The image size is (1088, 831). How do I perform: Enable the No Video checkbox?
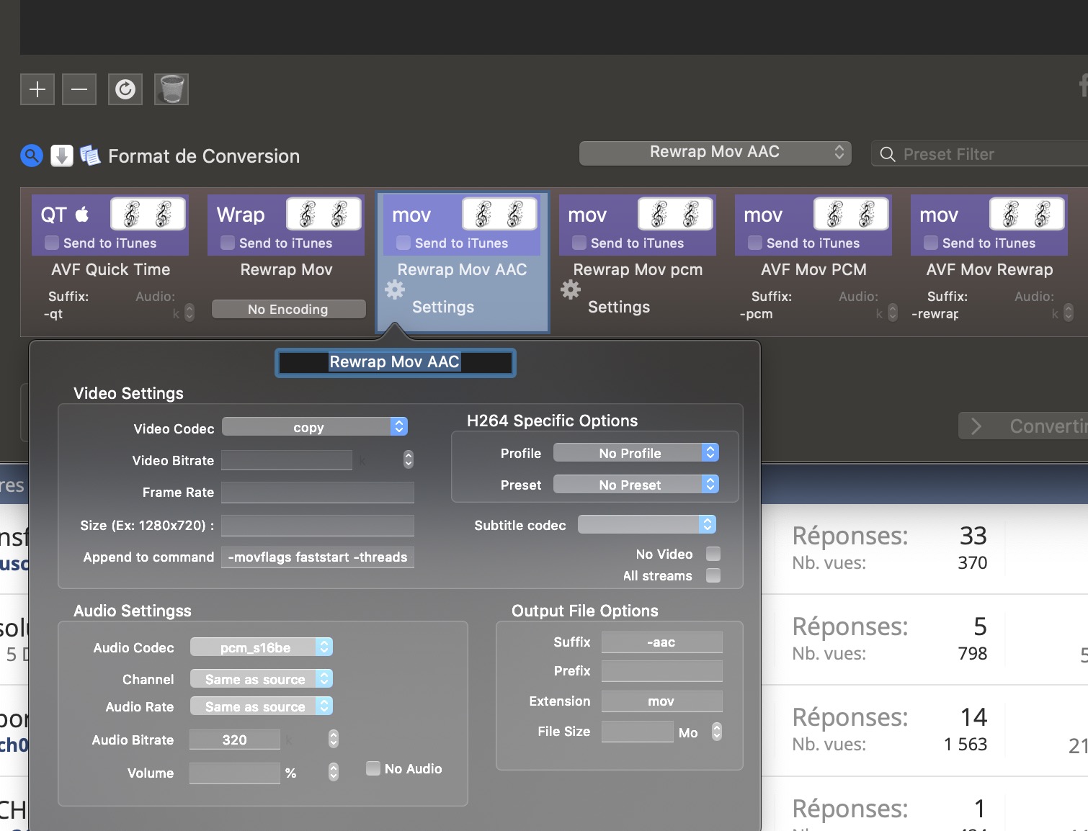point(713,554)
